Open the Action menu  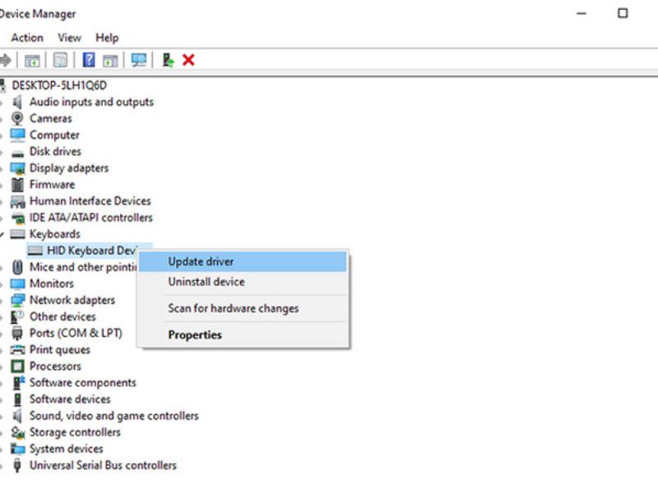[27, 38]
